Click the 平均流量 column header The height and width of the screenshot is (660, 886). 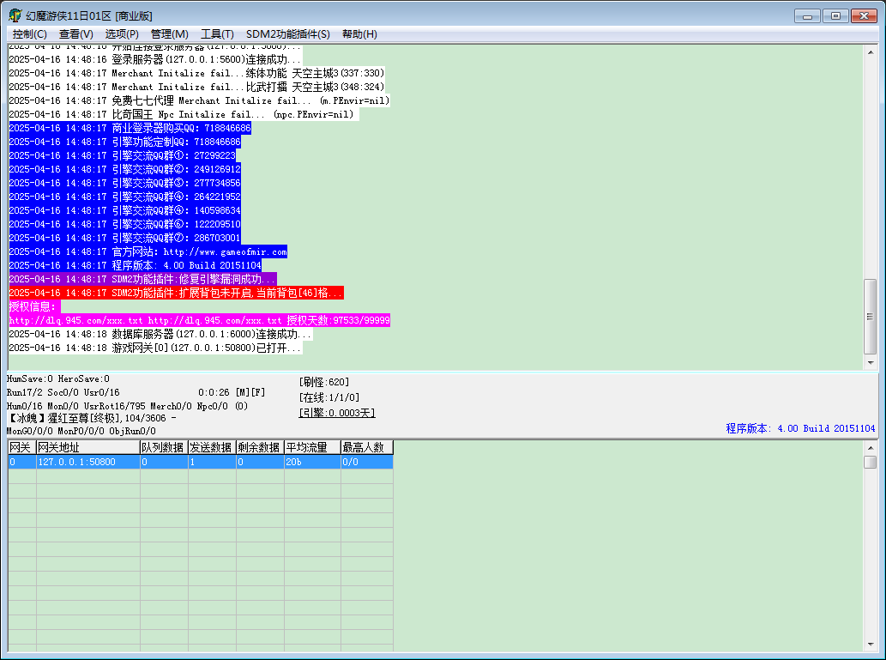pyautogui.click(x=312, y=447)
